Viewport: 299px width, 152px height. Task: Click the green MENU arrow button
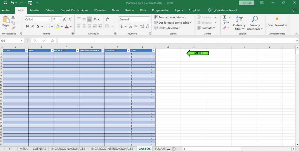[x=198, y=53]
